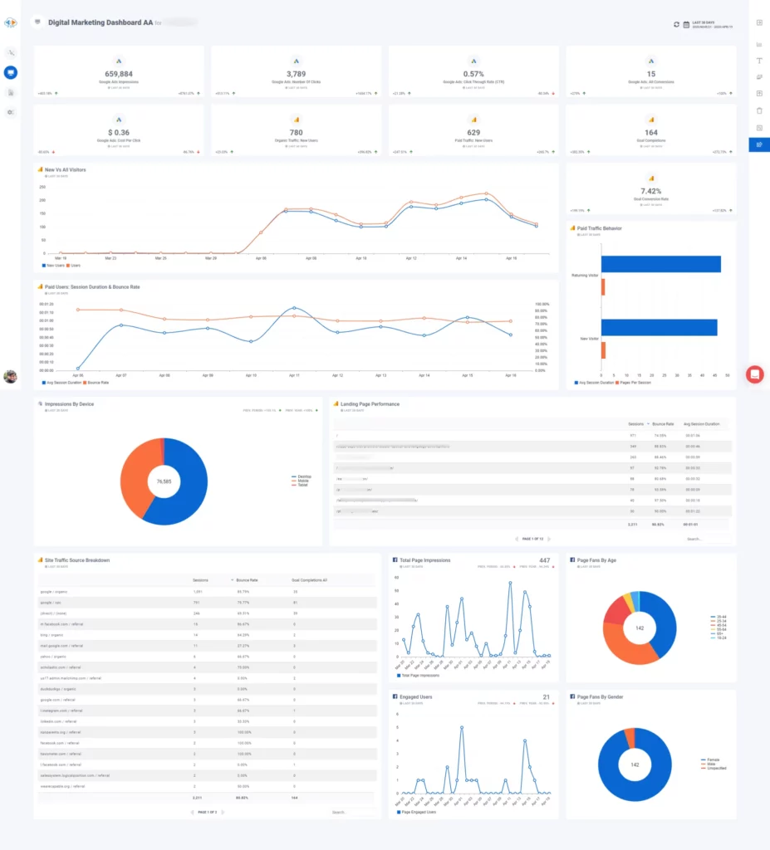The height and width of the screenshot is (850, 770).
Task: Click the Analytics icon above 7.42%
Action: pos(651,178)
